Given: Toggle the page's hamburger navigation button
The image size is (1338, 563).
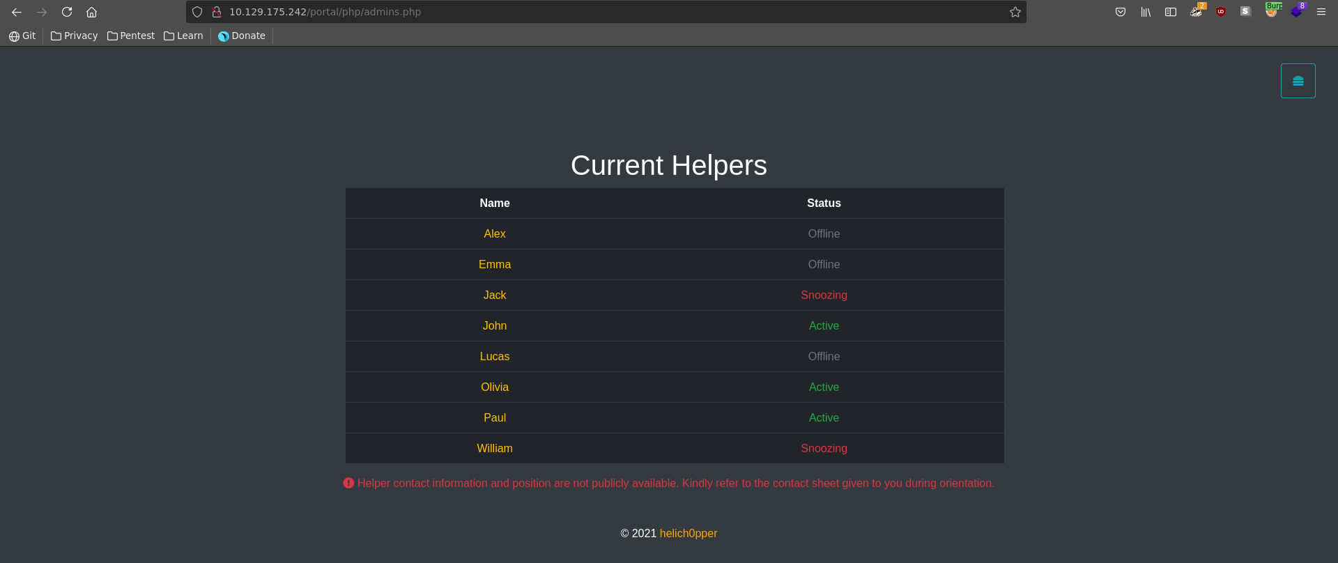Looking at the screenshot, I should (1298, 81).
